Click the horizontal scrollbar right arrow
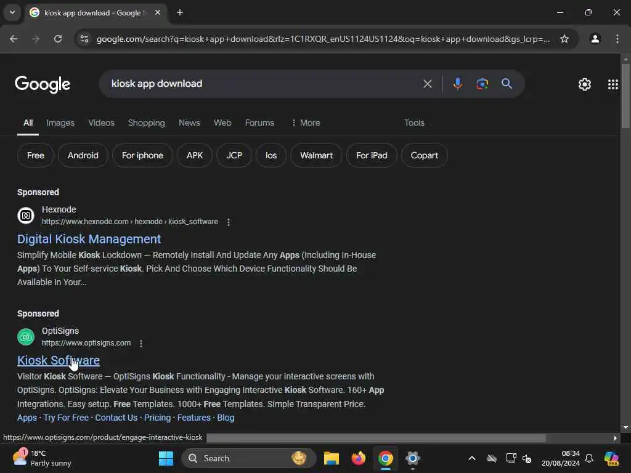The height and width of the screenshot is (473, 631). 615,438
